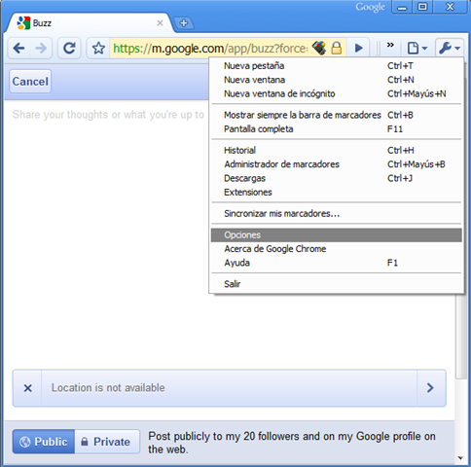Click the Buzz extension icon in address bar

click(319, 48)
